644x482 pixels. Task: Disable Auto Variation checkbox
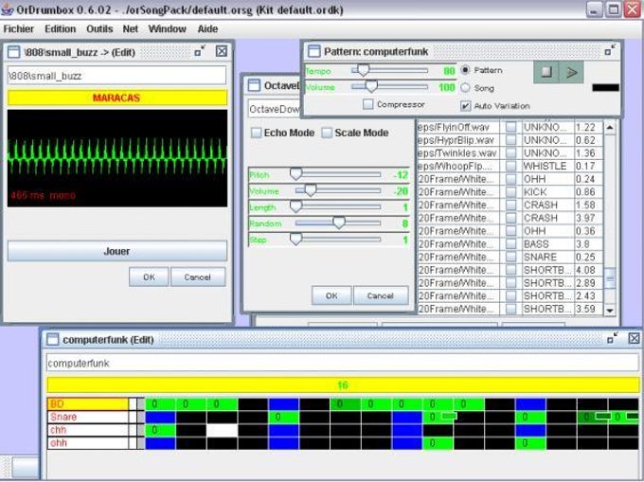(x=465, y=105)
